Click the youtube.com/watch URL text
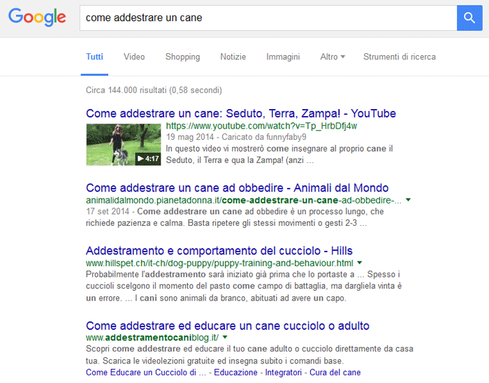The image size is (489, 383). click(261, 126)
